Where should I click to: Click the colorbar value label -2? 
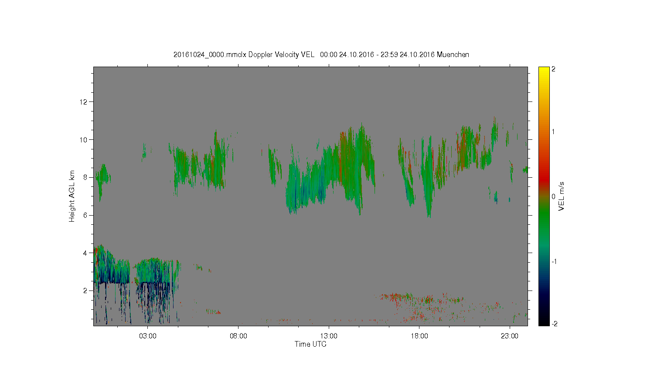click(554, 324)
